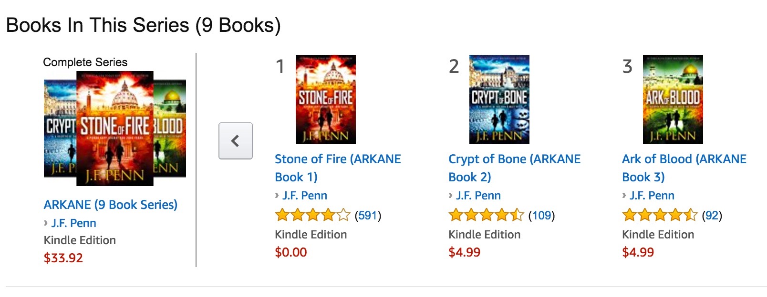The width and height of the screenshot is (767, 297).
Task: Open Stone of Fire (ARKANE Book 1) title
Action: click(337, 168)
